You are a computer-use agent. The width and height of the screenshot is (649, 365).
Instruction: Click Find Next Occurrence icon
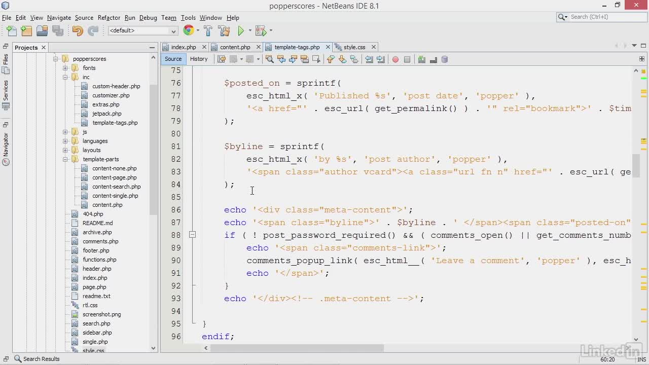click(293, 59)
